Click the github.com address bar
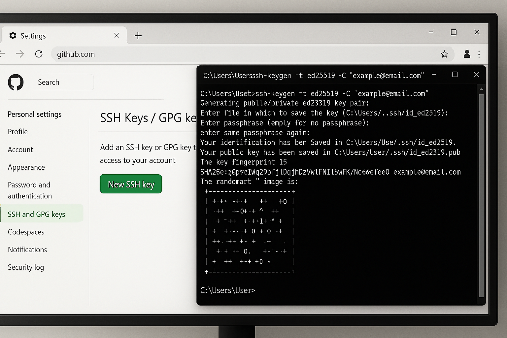 click(x=253, y=54)
